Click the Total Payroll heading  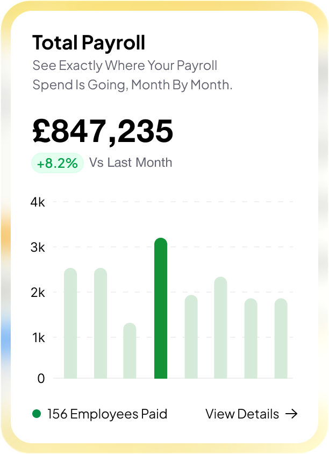point(89,42)
